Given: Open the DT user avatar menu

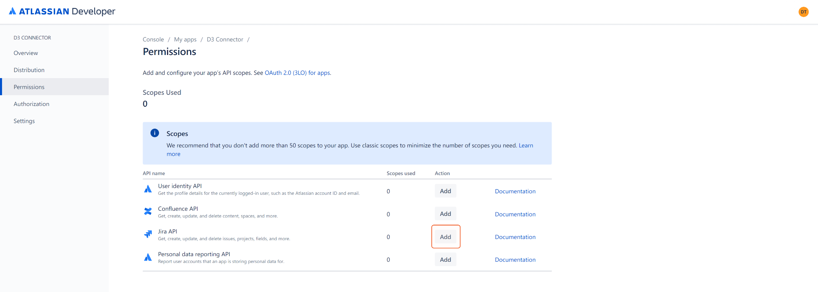Looking at the screenshot, I should pos(803,12).
